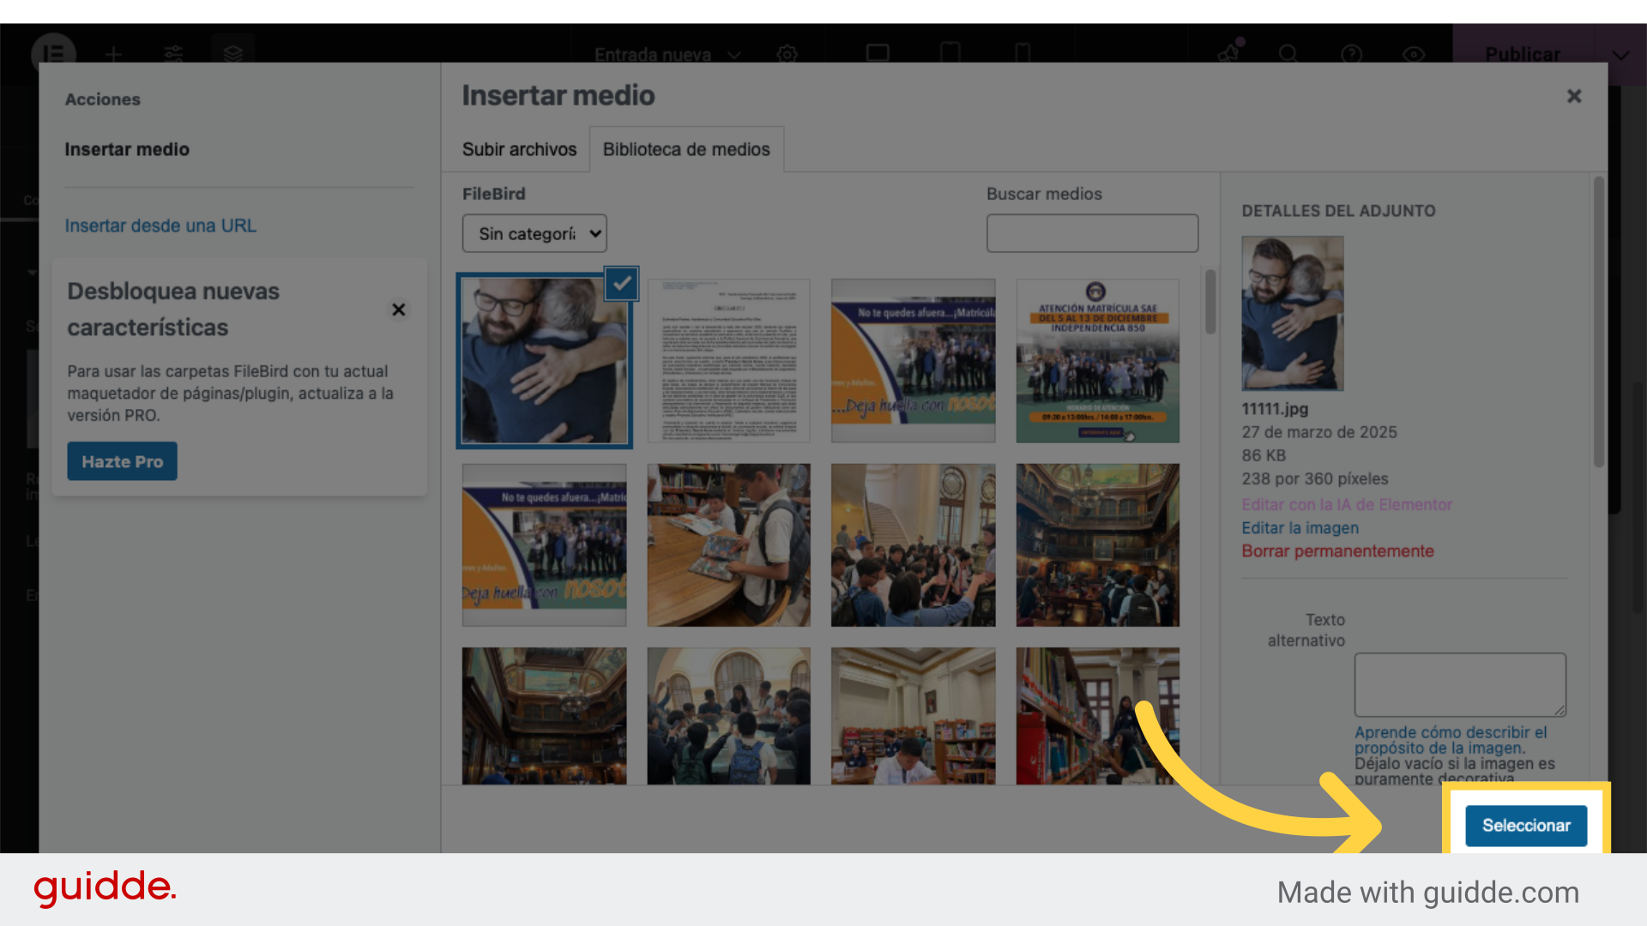Image resolution: width=1647 pixels, height=926 pixels.
Task: Open the FileBird Sin categoría dropdown
Action: tap(534, 233)
